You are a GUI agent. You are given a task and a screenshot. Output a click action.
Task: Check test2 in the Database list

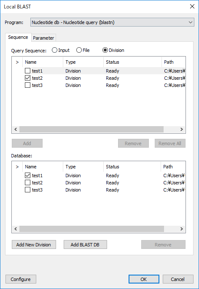click(27, 182)
